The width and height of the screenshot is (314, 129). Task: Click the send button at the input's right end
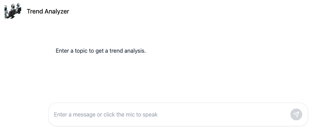[296, 114]
